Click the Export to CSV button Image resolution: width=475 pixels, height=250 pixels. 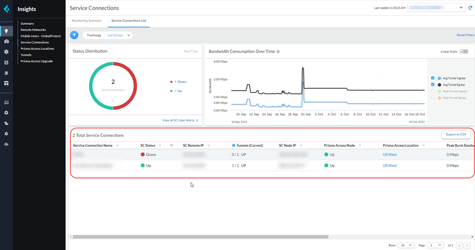[456, 135]
